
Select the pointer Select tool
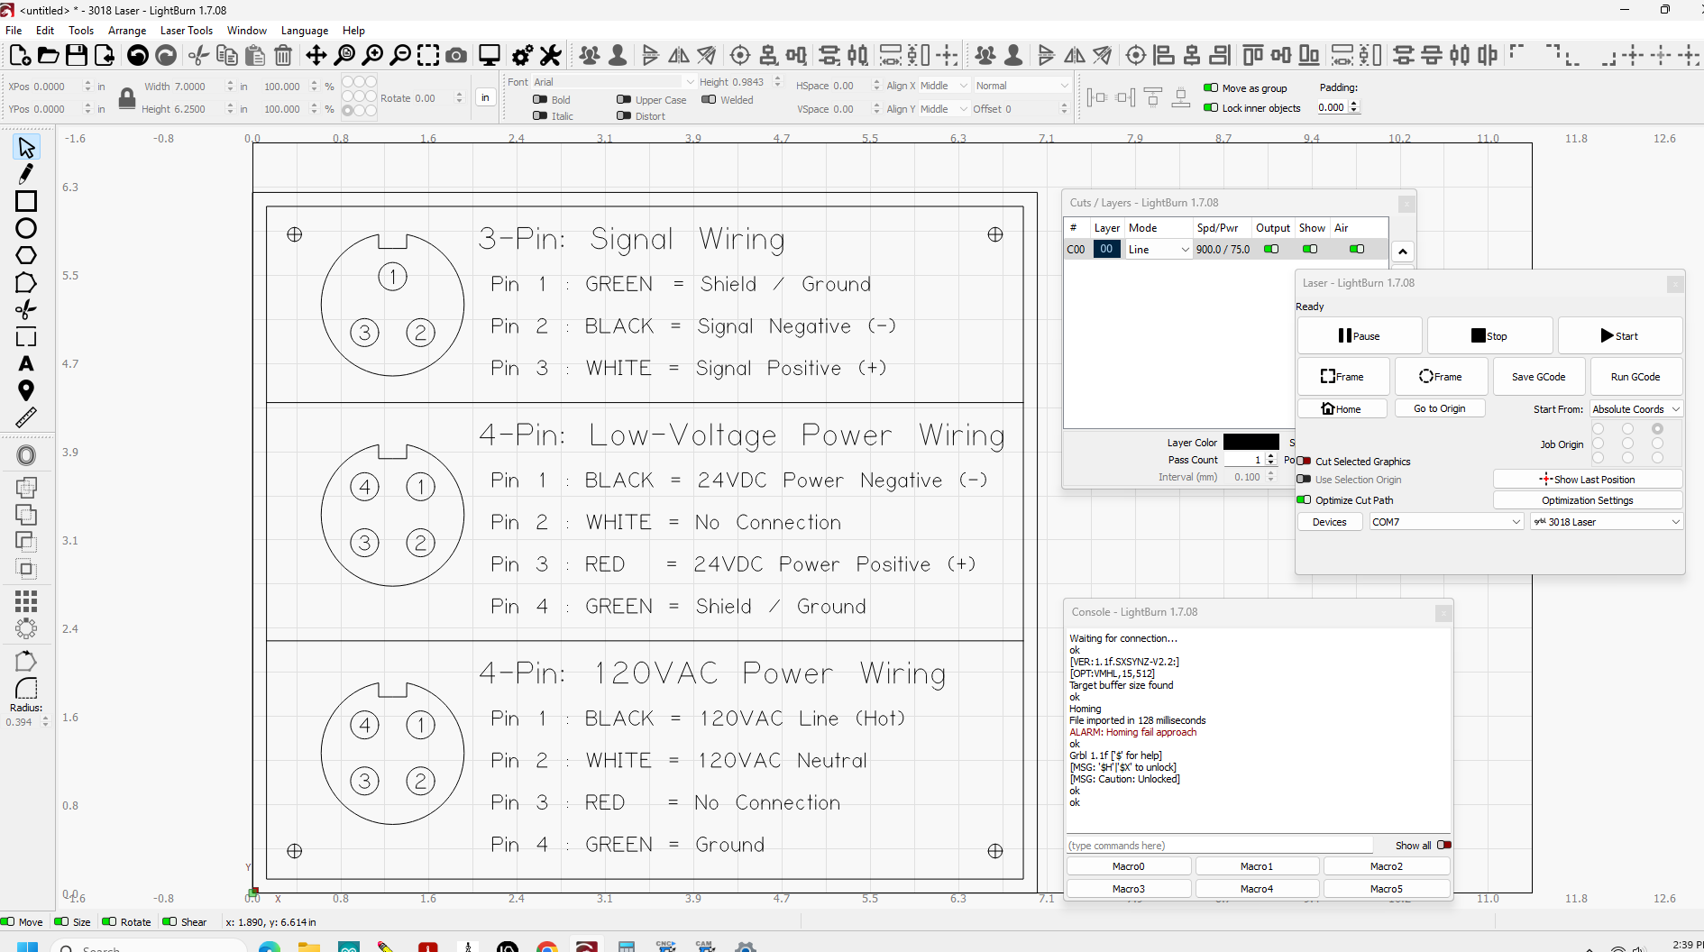pyautogui.click(x=26, y=147)
